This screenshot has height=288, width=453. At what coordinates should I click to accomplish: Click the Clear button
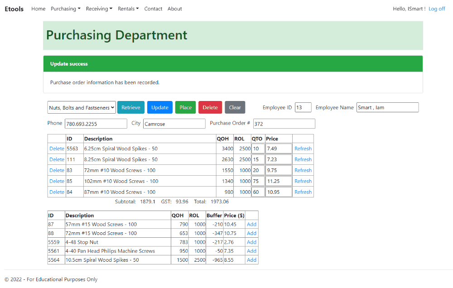pyautogui.click(x=235, y=107)
